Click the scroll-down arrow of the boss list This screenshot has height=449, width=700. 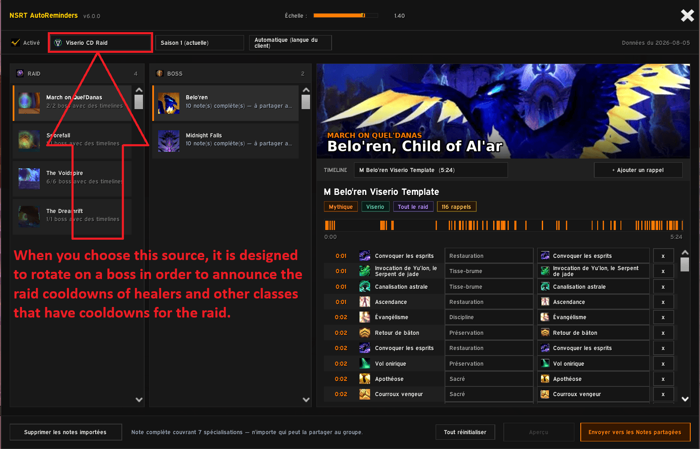click(x=306, y=400)
